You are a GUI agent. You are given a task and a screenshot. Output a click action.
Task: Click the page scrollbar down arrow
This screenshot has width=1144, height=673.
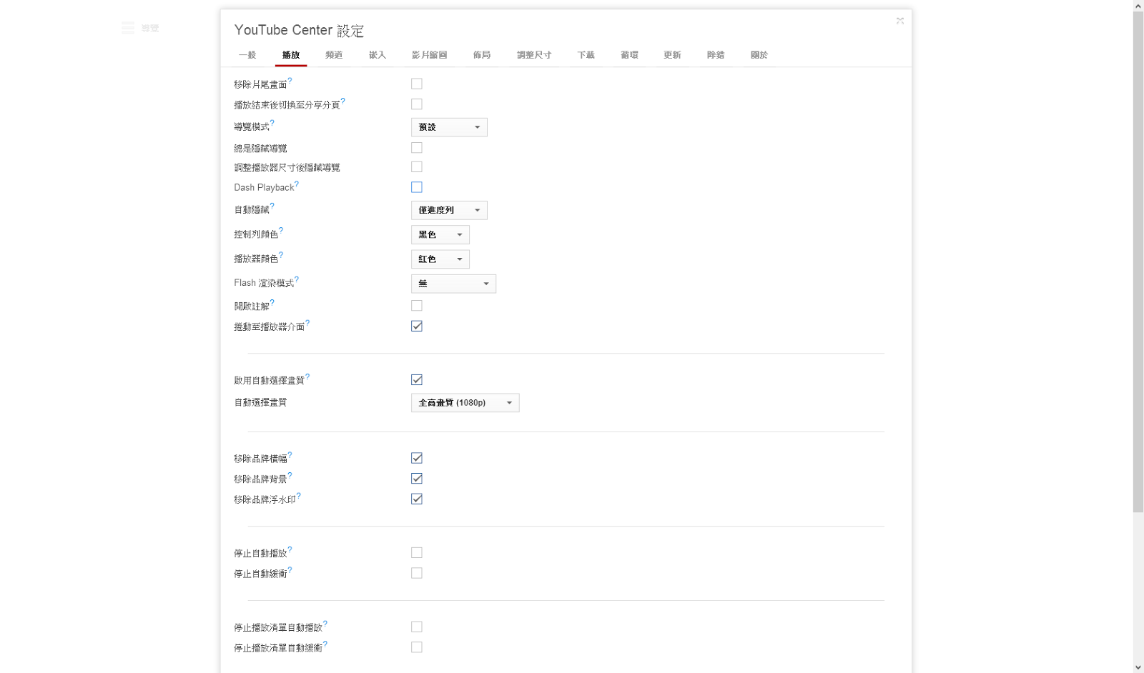click(x=1138, y=667)
